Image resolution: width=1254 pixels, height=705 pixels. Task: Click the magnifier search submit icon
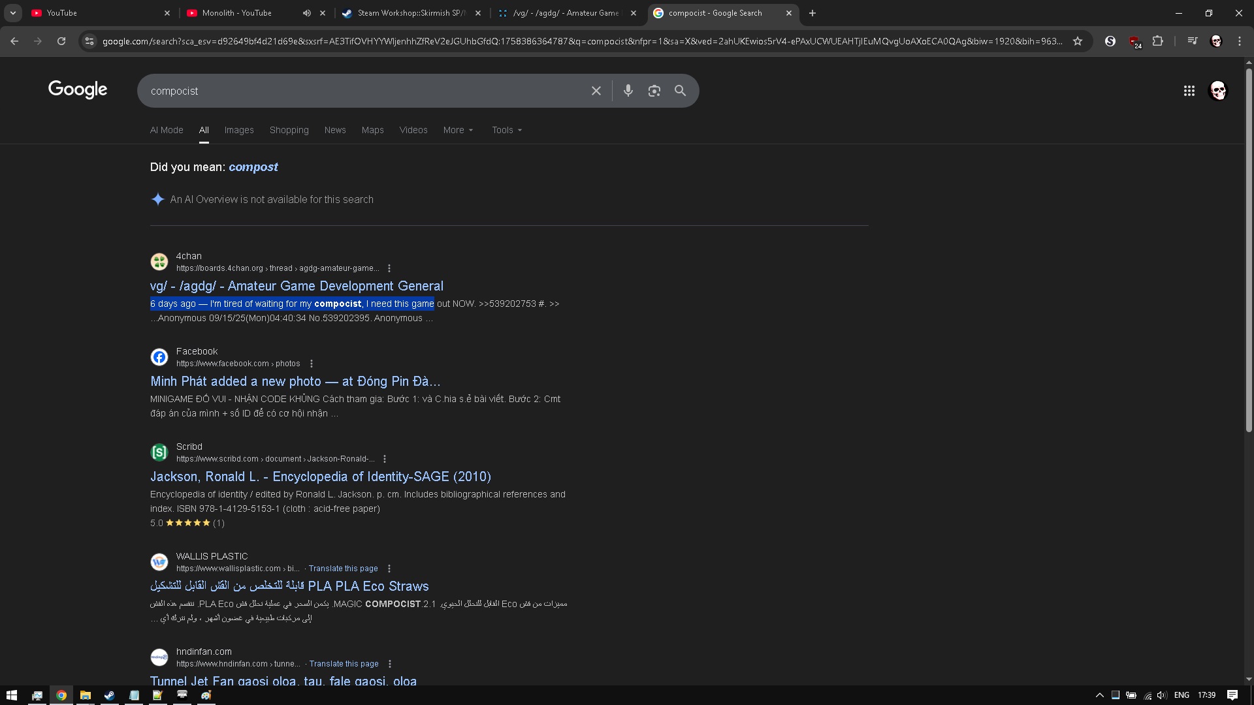[680, 91]
